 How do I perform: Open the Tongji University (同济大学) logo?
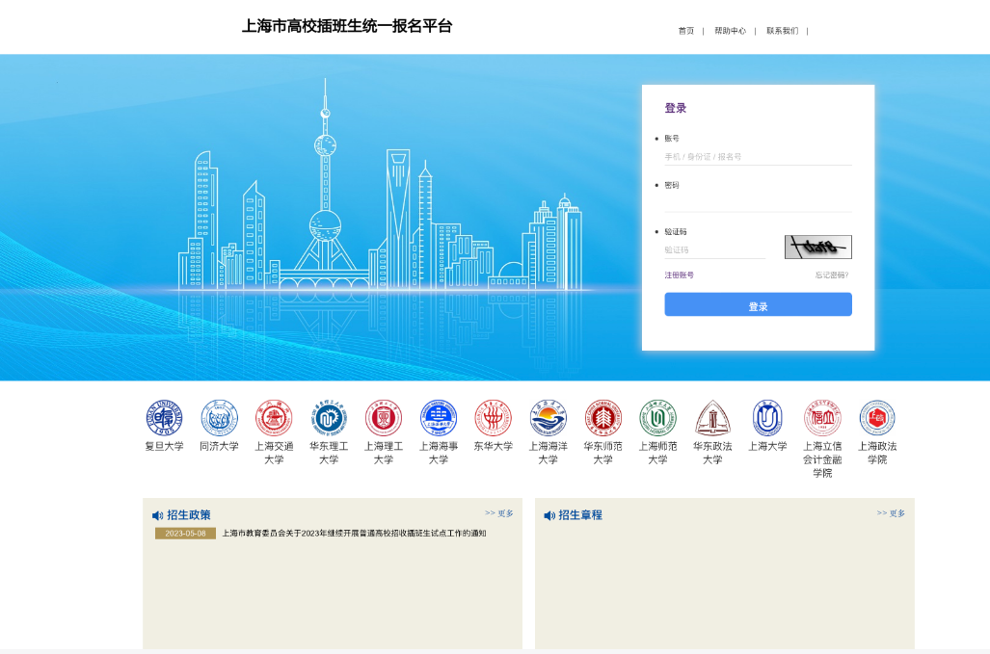(x=219, y=419)
